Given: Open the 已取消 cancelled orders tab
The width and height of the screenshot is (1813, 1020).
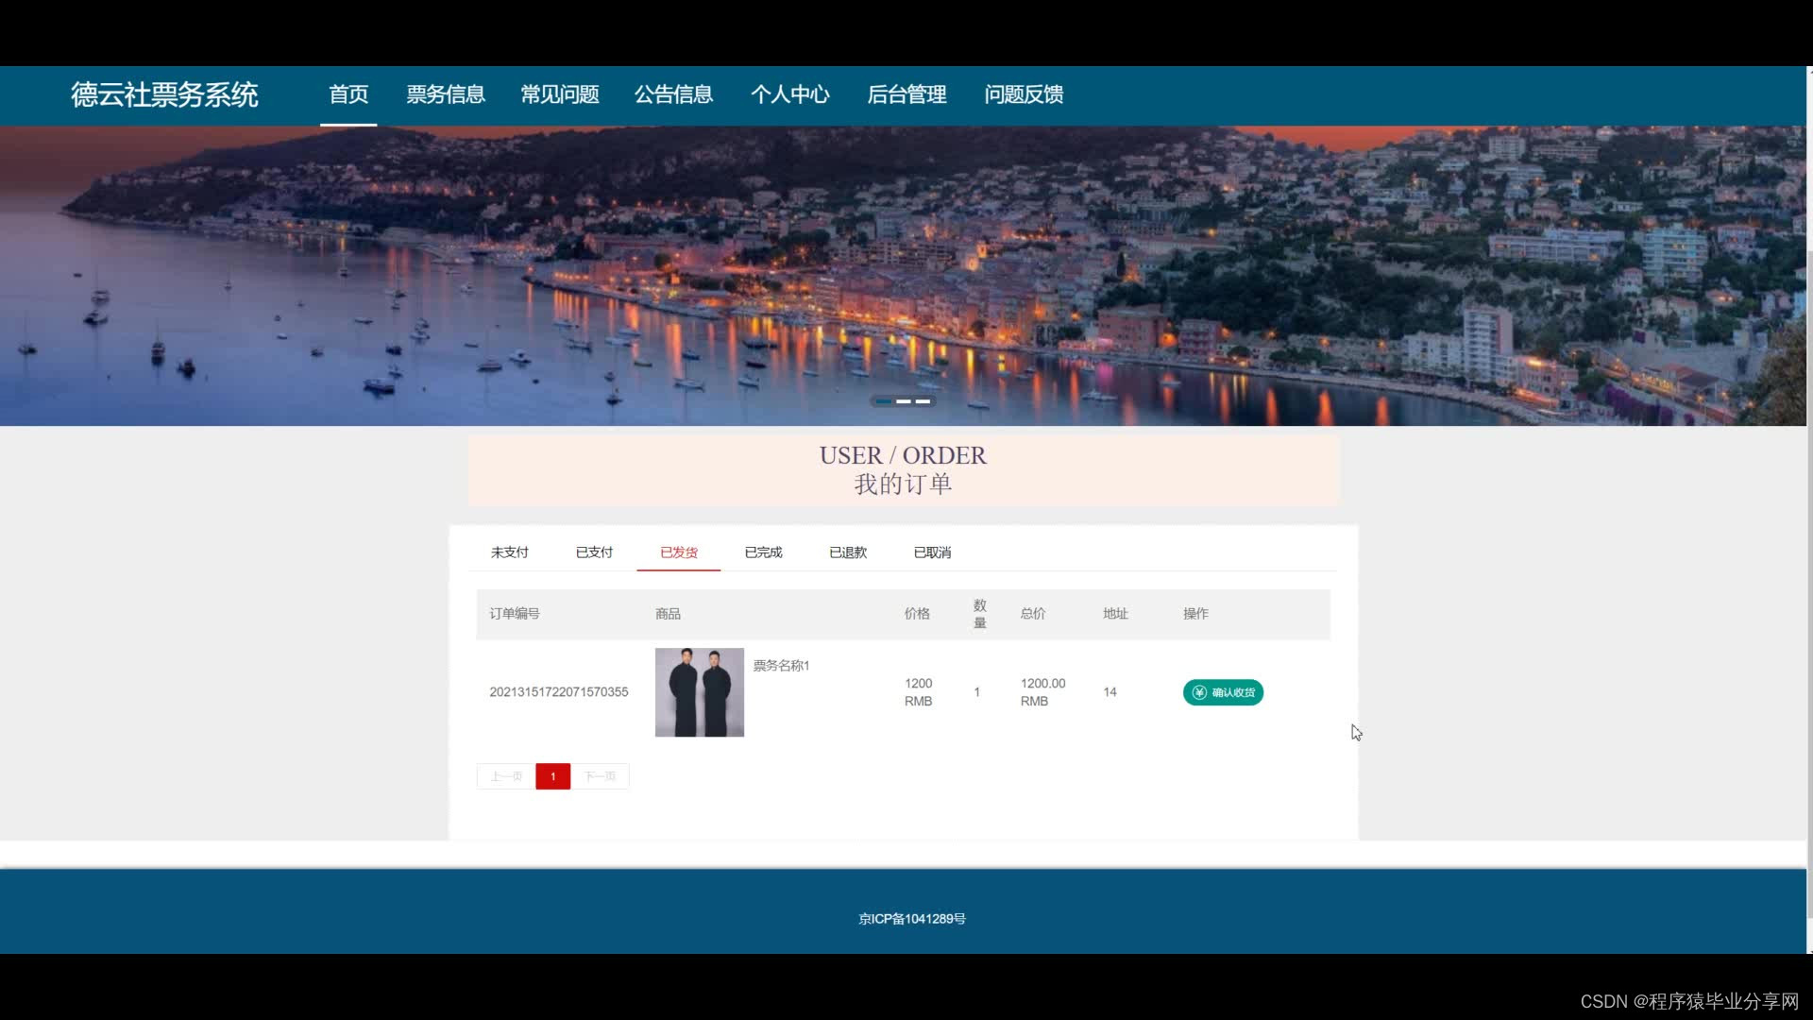Looking at the screenshot, I should 932,552.
